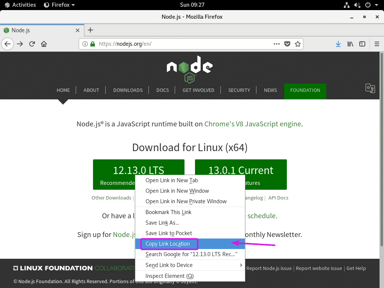Go to the Firefox Home page icon
Image resolution: width=384 pixels, height=288 pixels.
44,44
